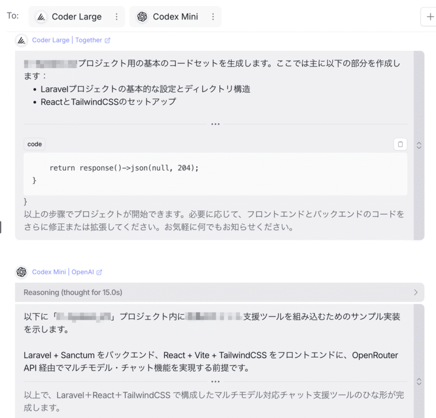This screenshot has height=418, width=436.
Task: Click the code language label
Action: point(34,144)
